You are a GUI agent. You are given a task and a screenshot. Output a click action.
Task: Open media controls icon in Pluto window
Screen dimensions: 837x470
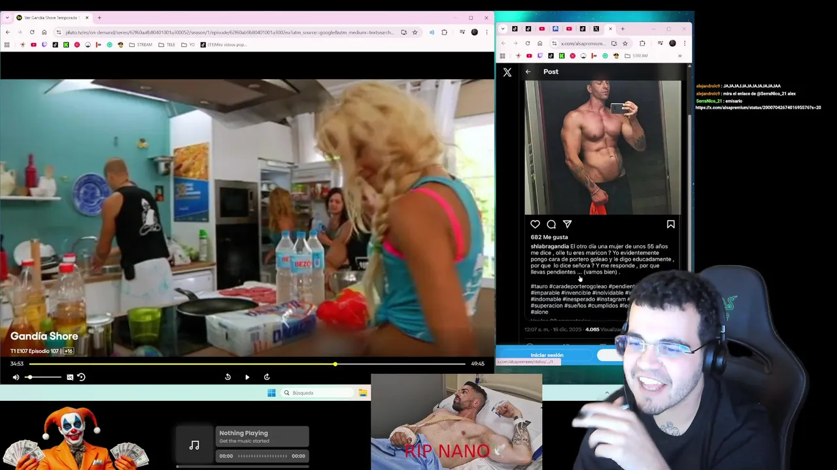click(462, 32)
